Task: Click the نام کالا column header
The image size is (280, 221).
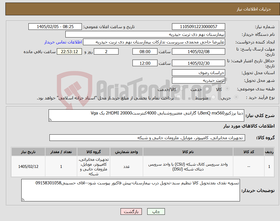Action: click(188, 152)
